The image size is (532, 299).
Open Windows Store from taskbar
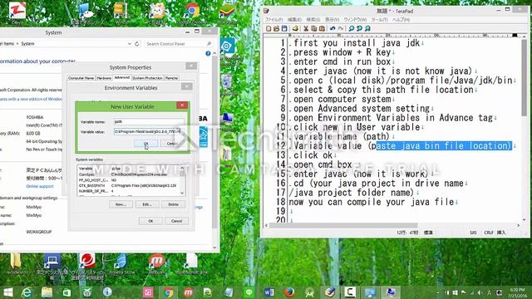pyautogui.click(x=66, y=292)
